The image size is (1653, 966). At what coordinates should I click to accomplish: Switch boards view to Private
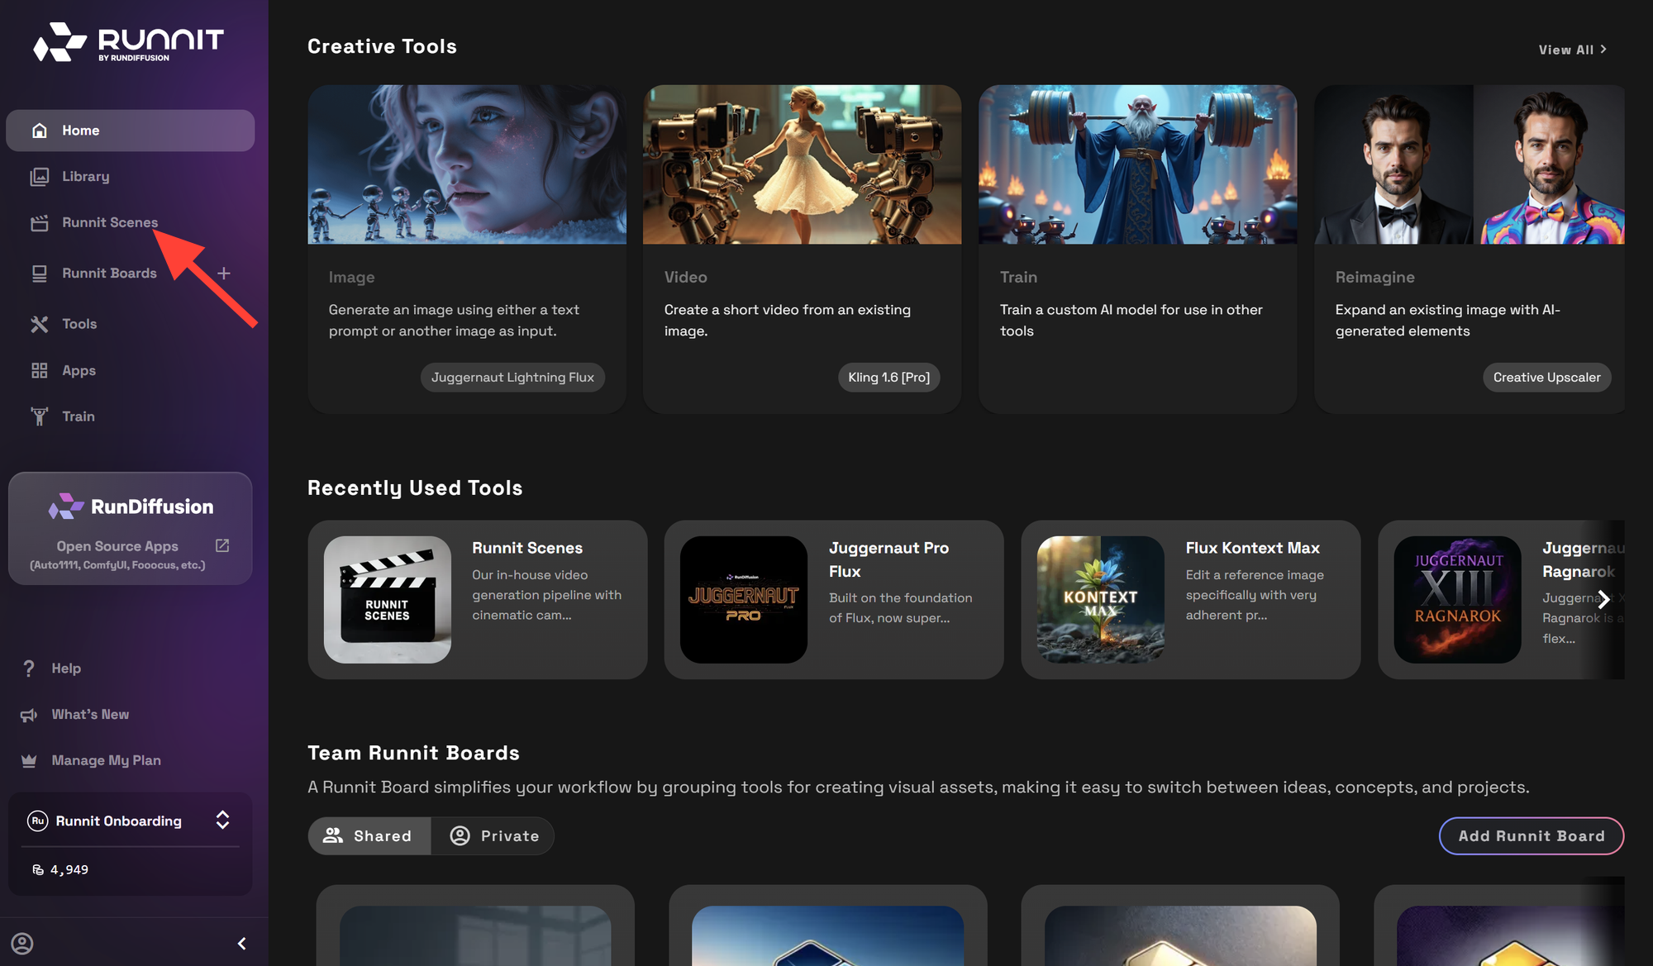click(x=493, y=835)
